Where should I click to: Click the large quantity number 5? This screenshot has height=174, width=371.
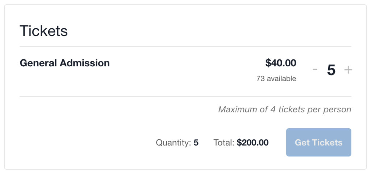point(331,70)
